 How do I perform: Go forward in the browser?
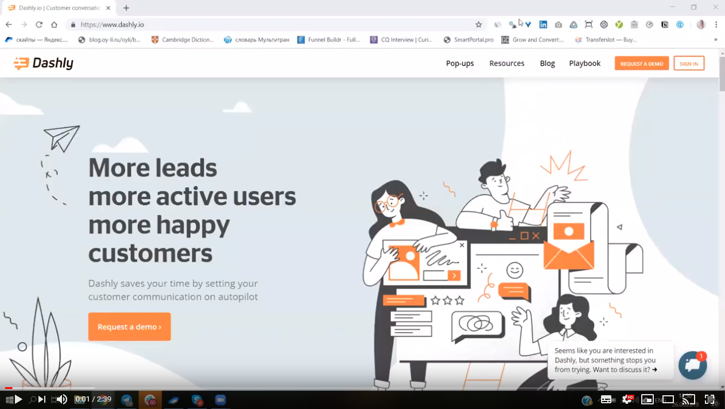click(24, 25)
